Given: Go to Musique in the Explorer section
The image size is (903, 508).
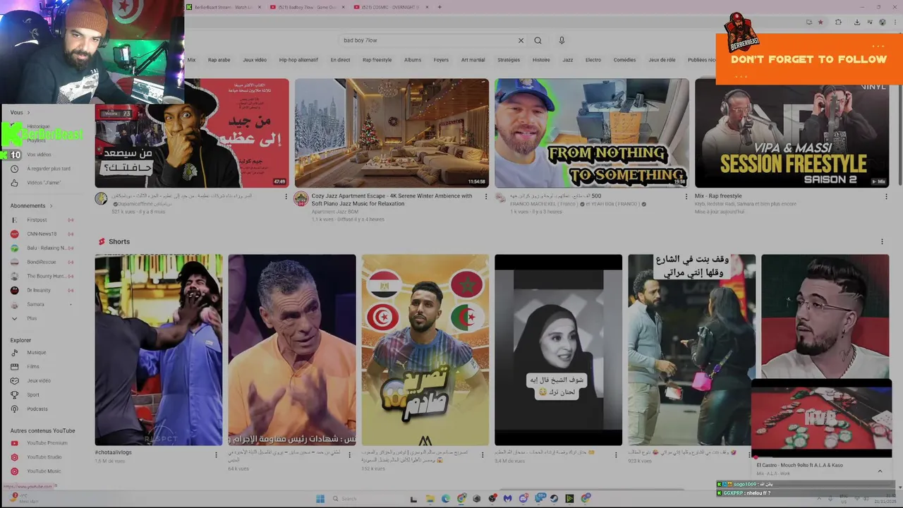Looking at the screenshot, I should click(37, 353).
